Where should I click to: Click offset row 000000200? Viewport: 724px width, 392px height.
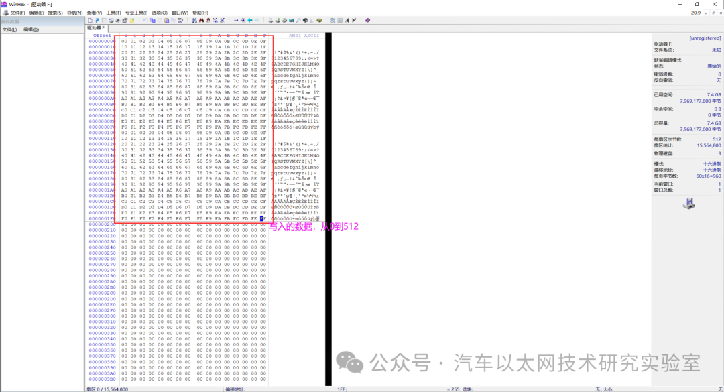(103, 224)
